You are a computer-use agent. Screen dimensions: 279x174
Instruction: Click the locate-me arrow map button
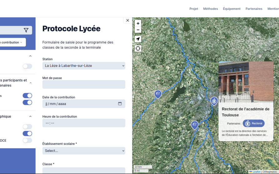click(x=138, y=39)
